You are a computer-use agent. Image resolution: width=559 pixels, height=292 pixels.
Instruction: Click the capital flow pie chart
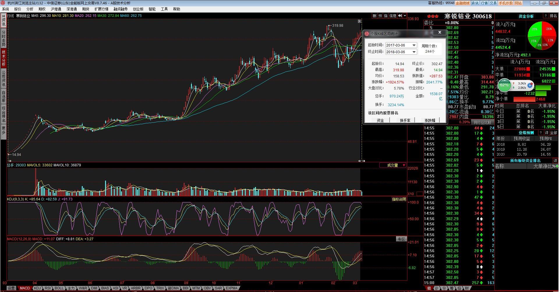tap(542, 36)
